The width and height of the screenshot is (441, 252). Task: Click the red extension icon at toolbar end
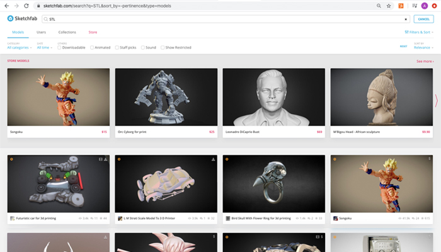(x=435, y=6)
